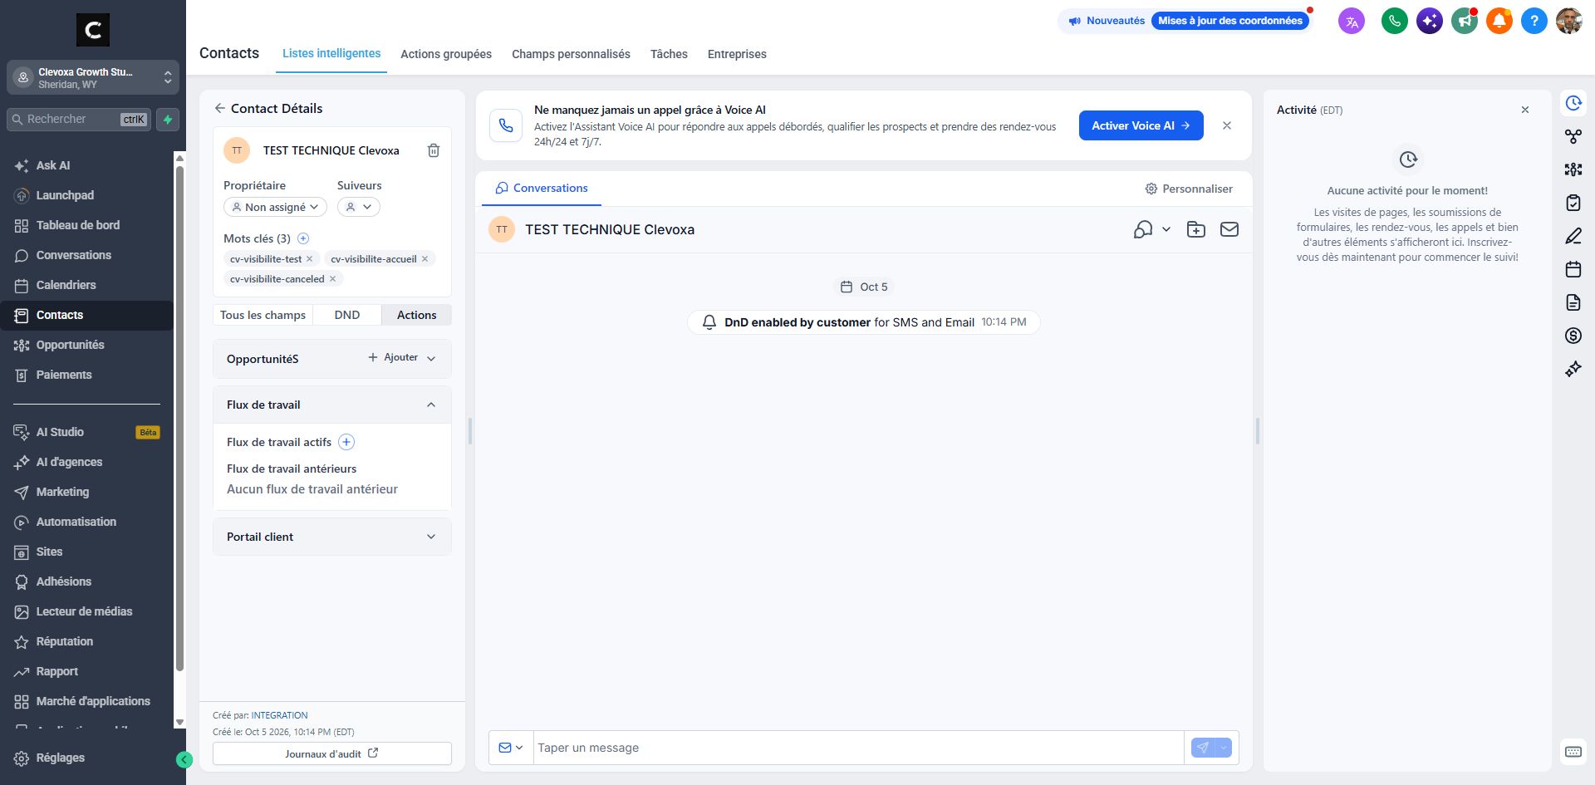Open Opportunités in the sidebar

[86, 345]
